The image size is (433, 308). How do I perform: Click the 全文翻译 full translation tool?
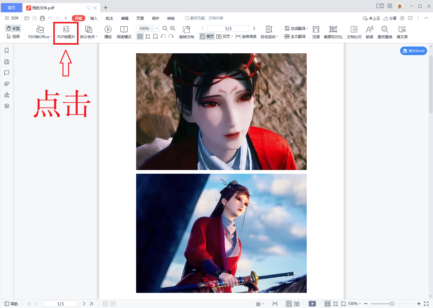[295, 36]
